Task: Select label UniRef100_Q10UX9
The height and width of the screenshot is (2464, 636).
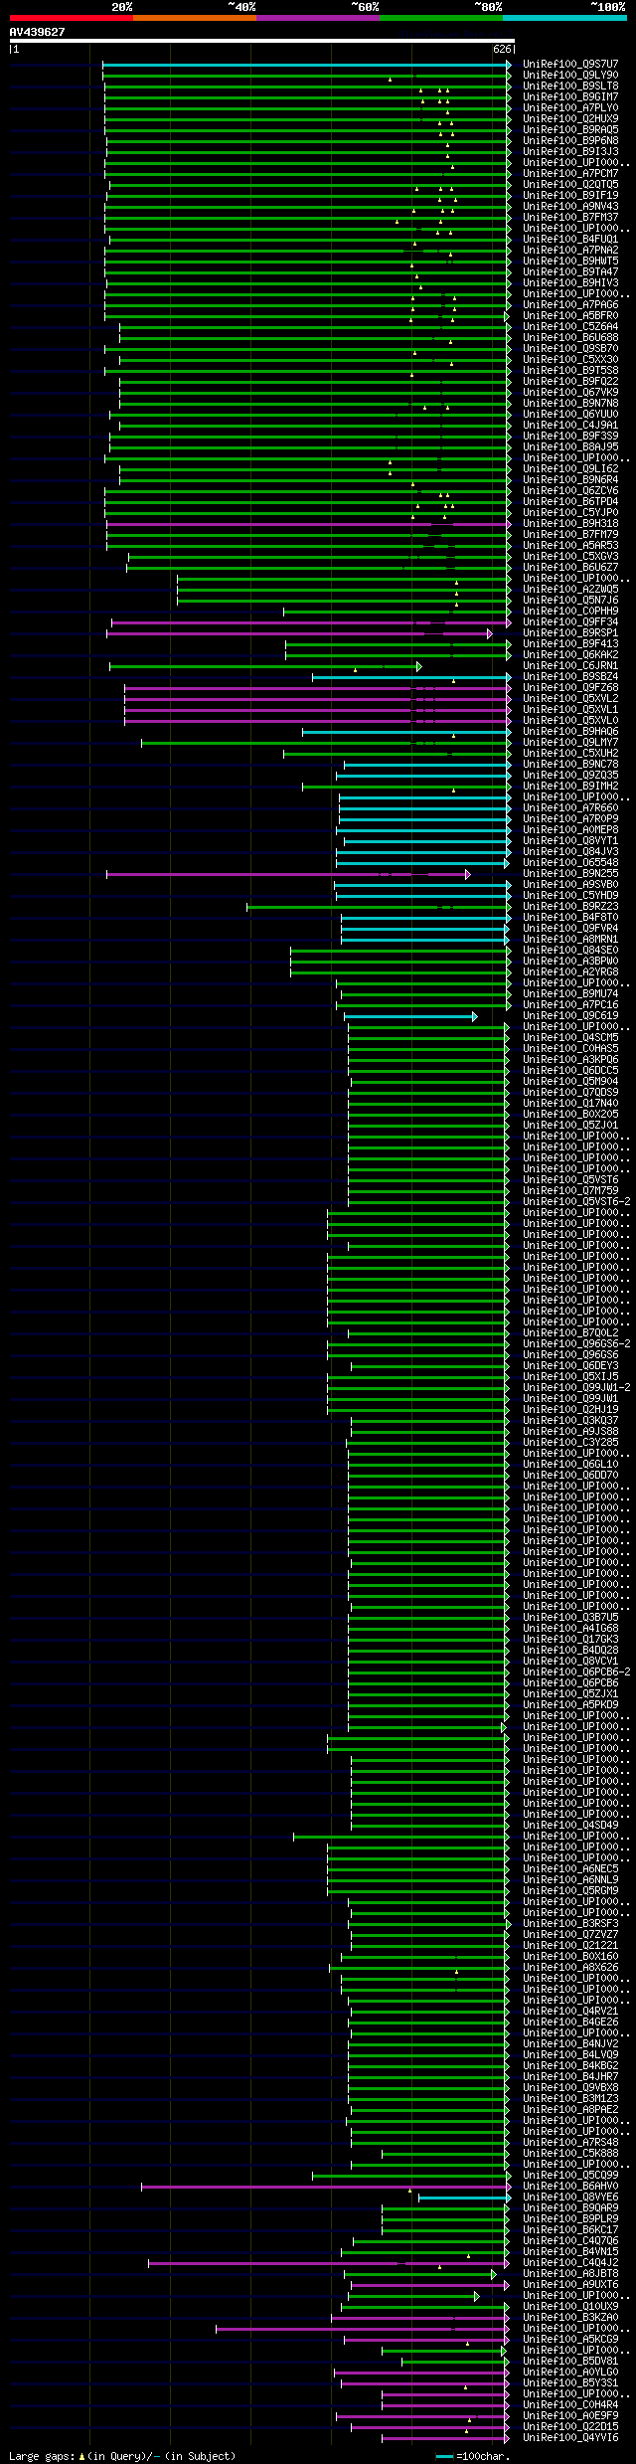Action: (570, 2307)
